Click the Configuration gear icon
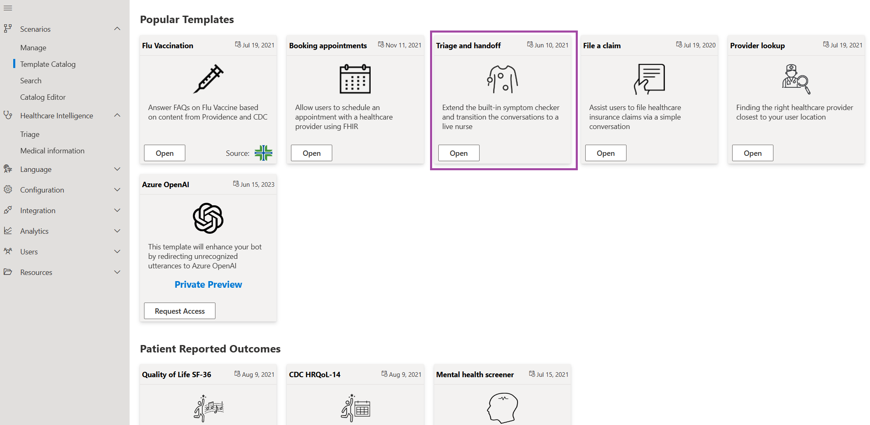Screen dimensions: 870x425 click(x=7, y=190)
